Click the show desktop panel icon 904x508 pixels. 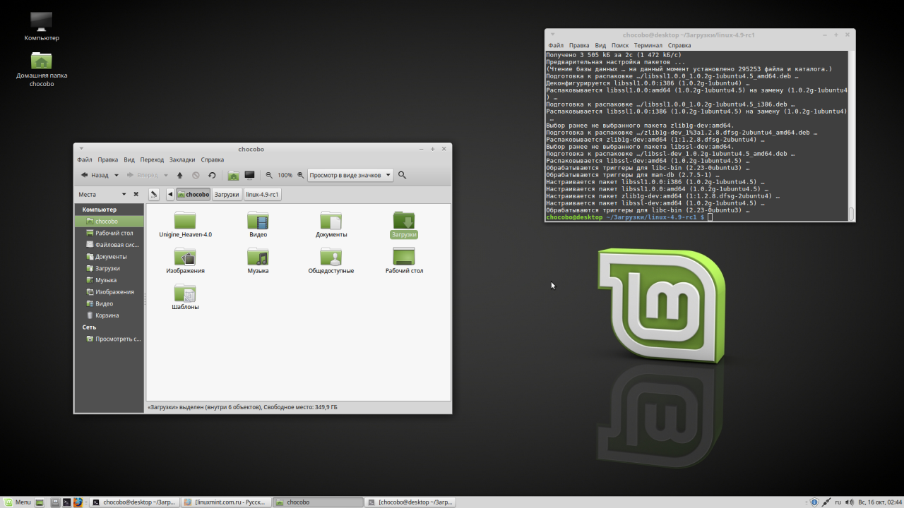(x=40, y=502)
